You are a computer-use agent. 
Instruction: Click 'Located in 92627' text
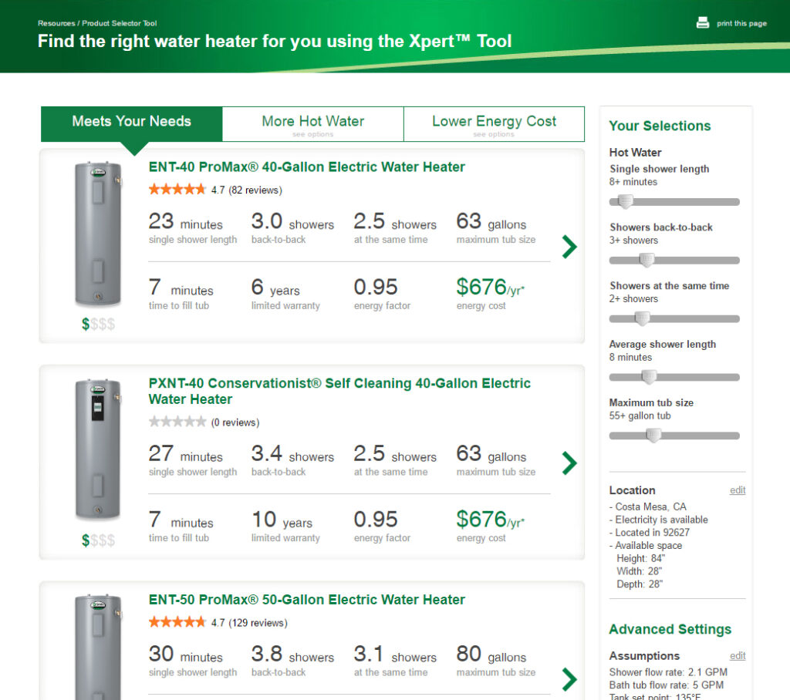pos(652,532)
